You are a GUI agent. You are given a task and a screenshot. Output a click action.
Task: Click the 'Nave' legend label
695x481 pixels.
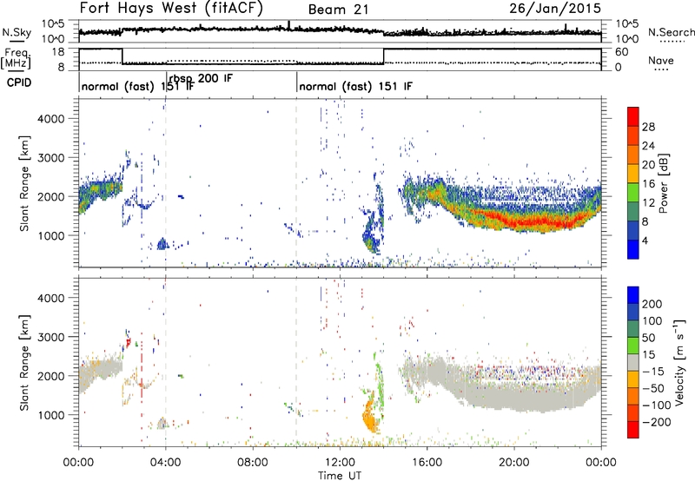click(661, 60)
